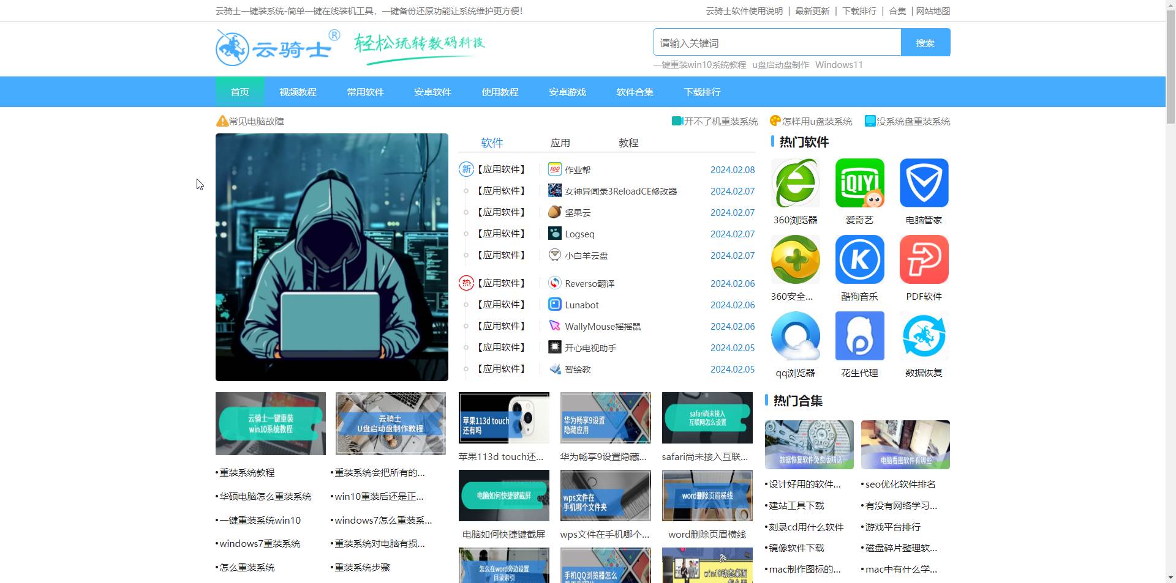The height and width of the screenshot is (583, 1176).
Task: Open the 360浏览器 app icon
Action: pos(795,183)
